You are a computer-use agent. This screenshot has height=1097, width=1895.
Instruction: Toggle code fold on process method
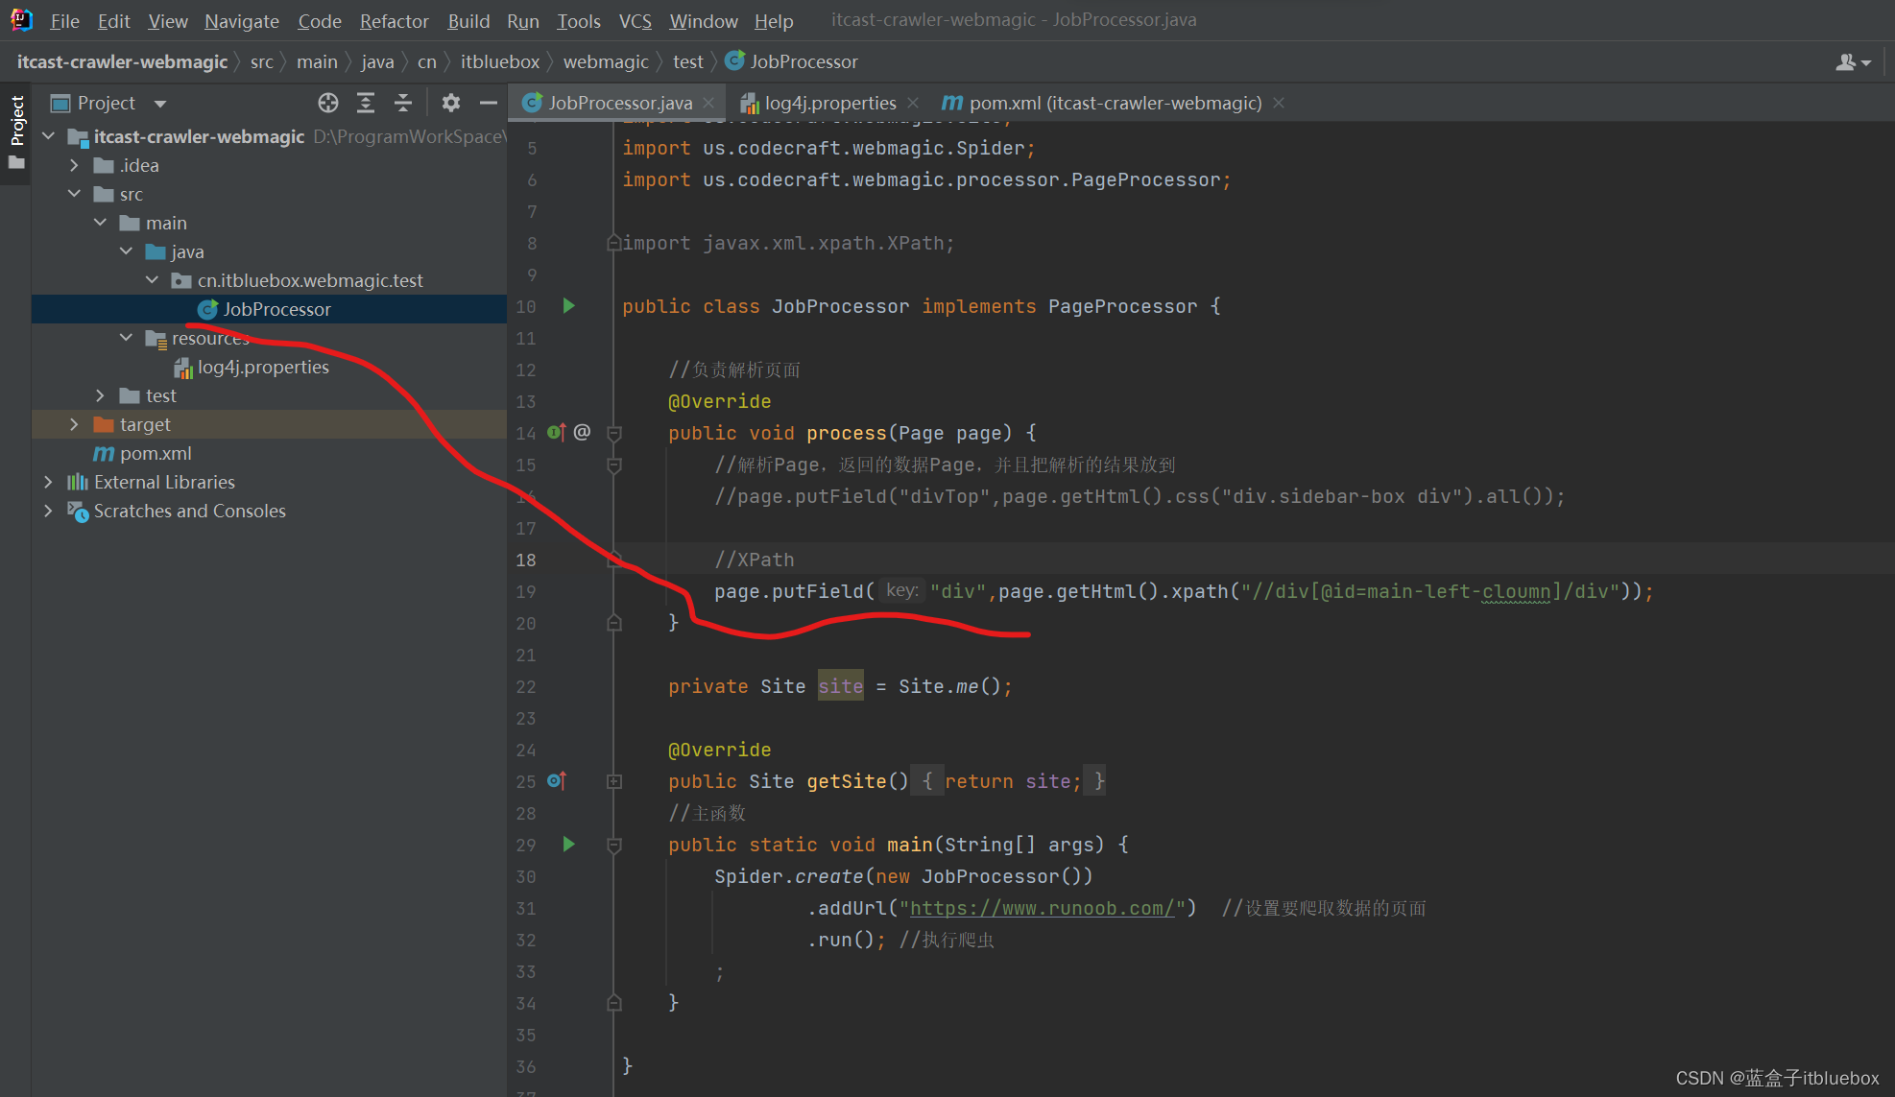click(614, 434)
